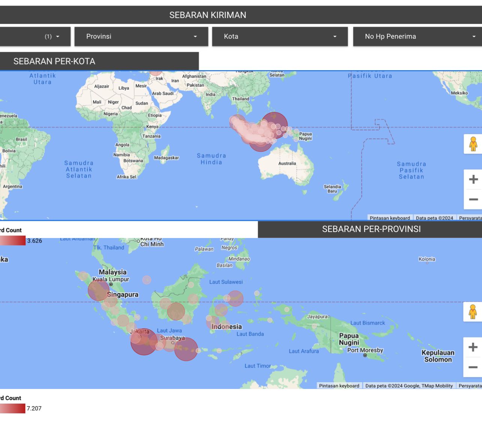Viewport: 482px width, 428px height.
Task: Zoom out on the per-kota map
Action: click(473, 199)
